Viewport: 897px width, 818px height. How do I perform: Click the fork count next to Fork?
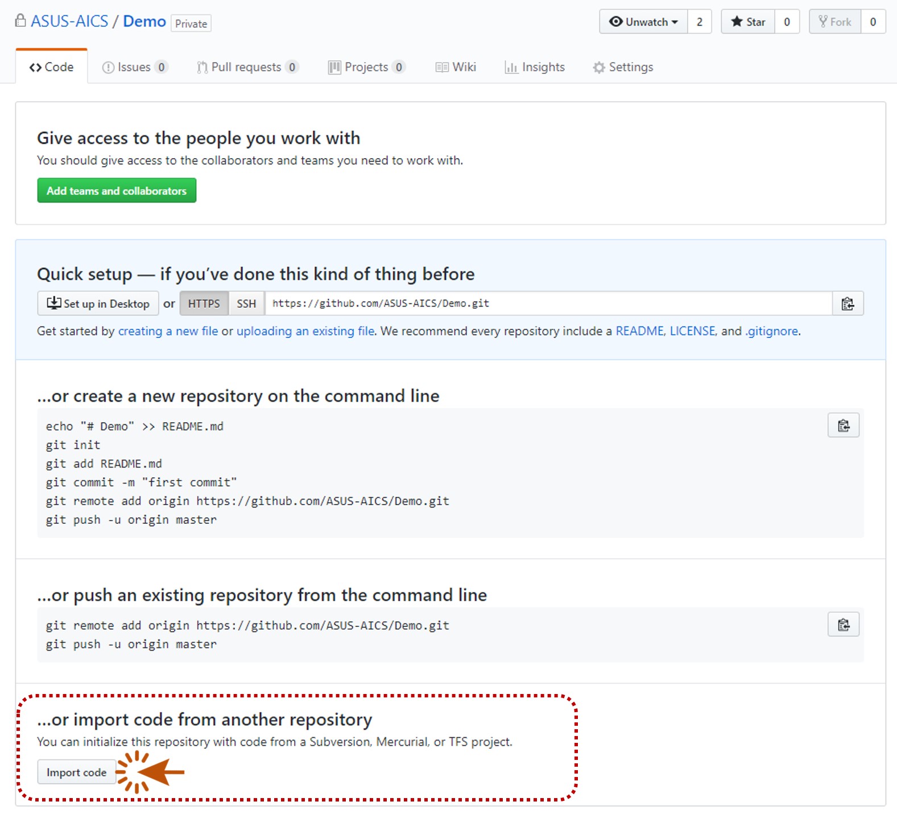[873, 22]
